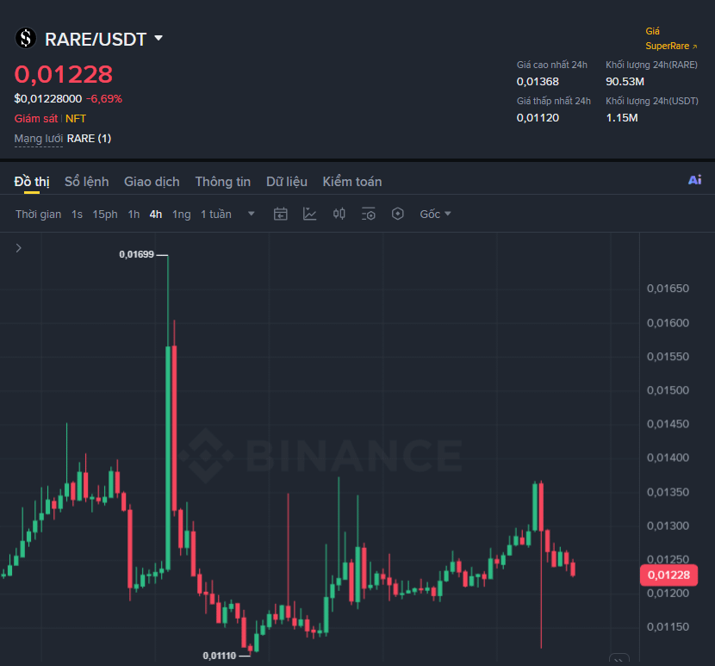Click the Giám sát tag

coord(36,119)
